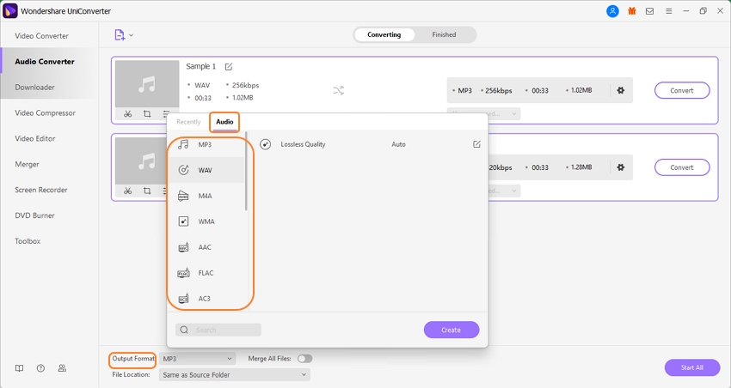Image resolution: width=731 pixels, height=388 pixels.
Task: Toggle the Merge All Files switch
Action: (304, 359)
